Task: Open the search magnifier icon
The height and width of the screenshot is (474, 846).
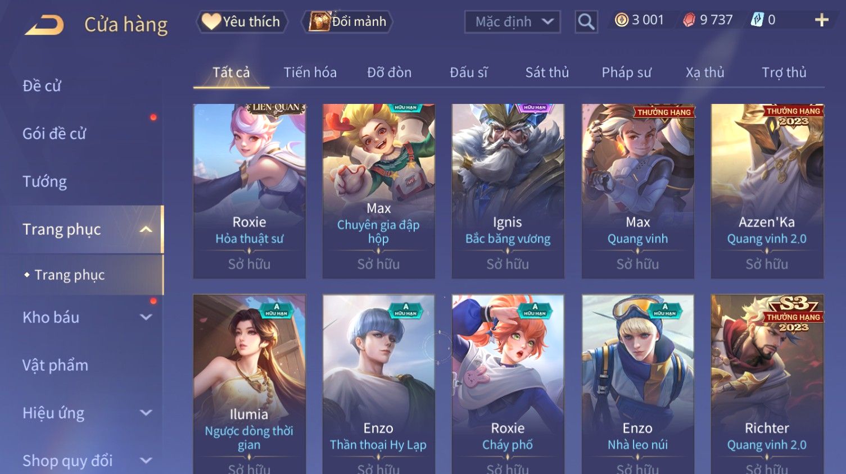Action: point(586,22)
